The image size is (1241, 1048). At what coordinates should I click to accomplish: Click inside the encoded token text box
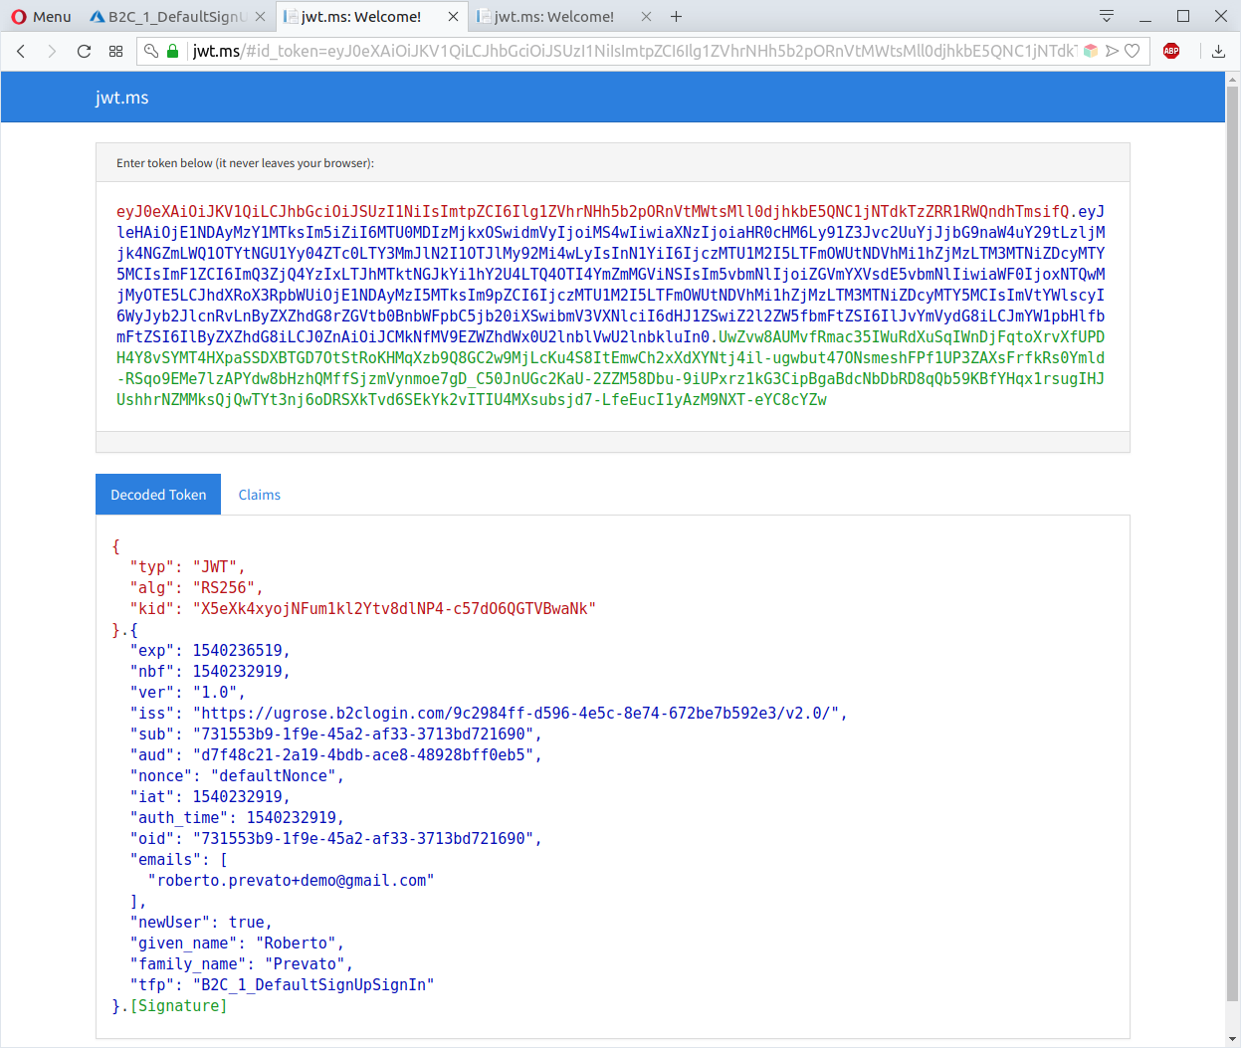[612, 306]
